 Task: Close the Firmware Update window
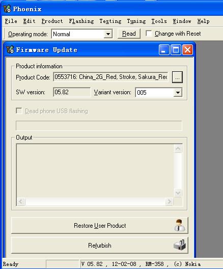[x=187, y=50]
